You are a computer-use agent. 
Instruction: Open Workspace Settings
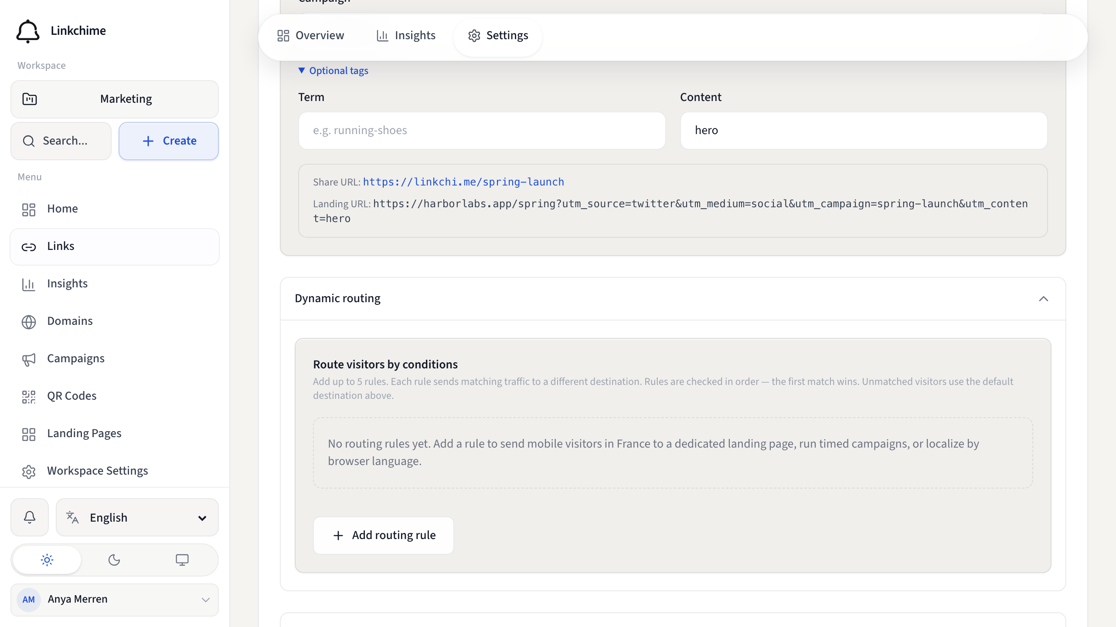click(x=115, y=471)
